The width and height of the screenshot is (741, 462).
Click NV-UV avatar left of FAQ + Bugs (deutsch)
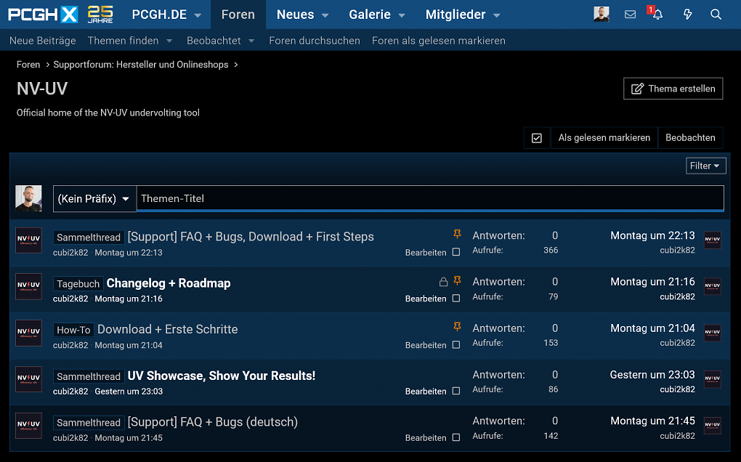tap(28, 425)
